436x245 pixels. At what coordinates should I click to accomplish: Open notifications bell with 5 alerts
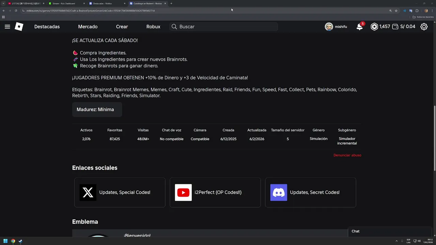pyautogui.click(x=360, y=27)
